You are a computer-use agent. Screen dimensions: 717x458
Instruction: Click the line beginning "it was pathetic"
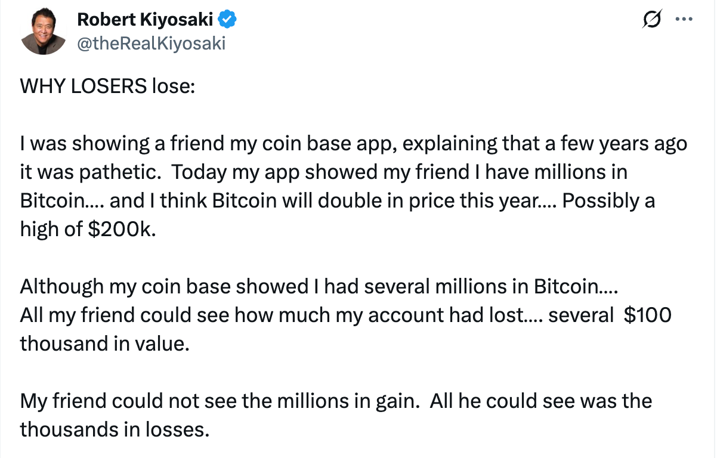point(323,172)
